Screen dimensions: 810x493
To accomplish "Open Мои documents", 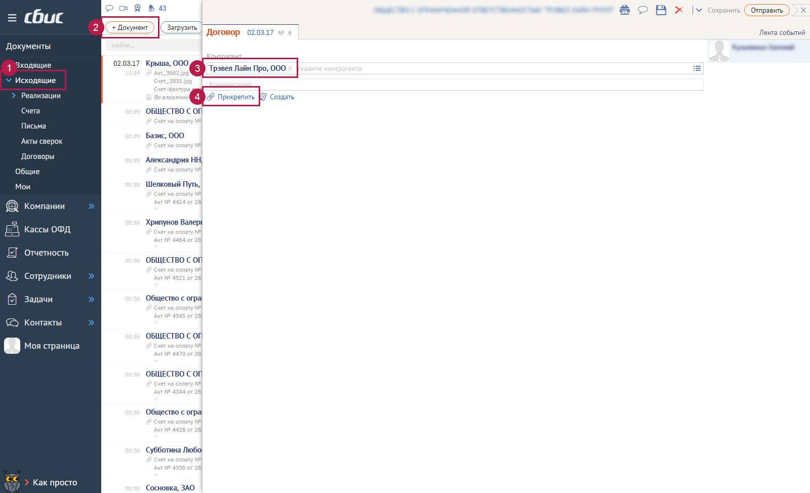I will (23, 187).
